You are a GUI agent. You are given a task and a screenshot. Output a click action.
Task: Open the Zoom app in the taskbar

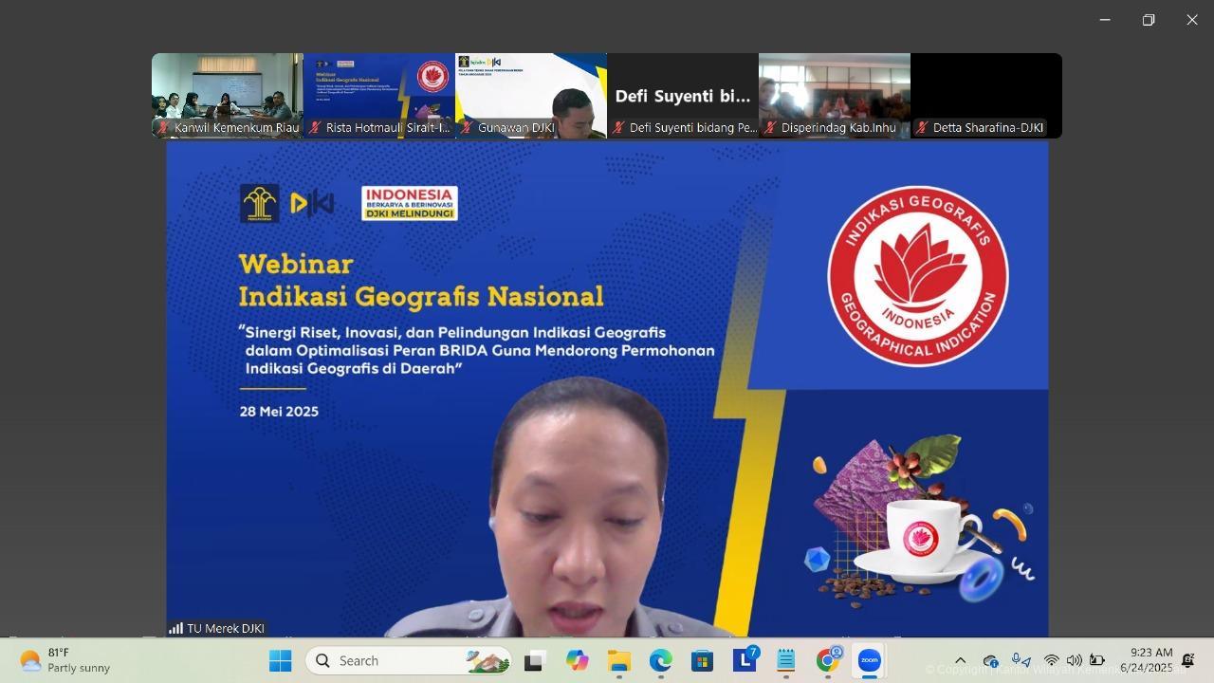pyautogui.click(x=870, y=660)
